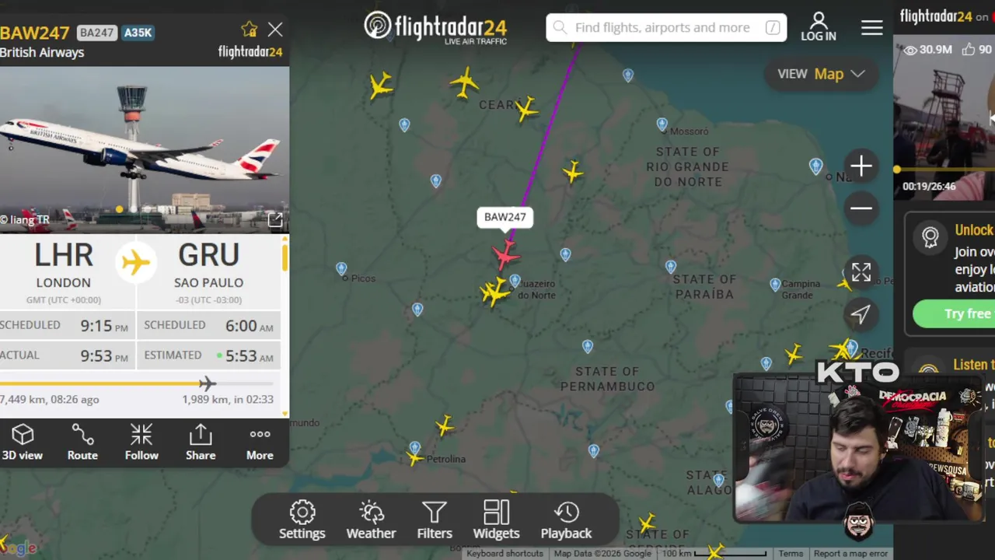This screenshot has height=560, width=995.
Task: Open the Weather layers menu
Action: coord(371,520)
